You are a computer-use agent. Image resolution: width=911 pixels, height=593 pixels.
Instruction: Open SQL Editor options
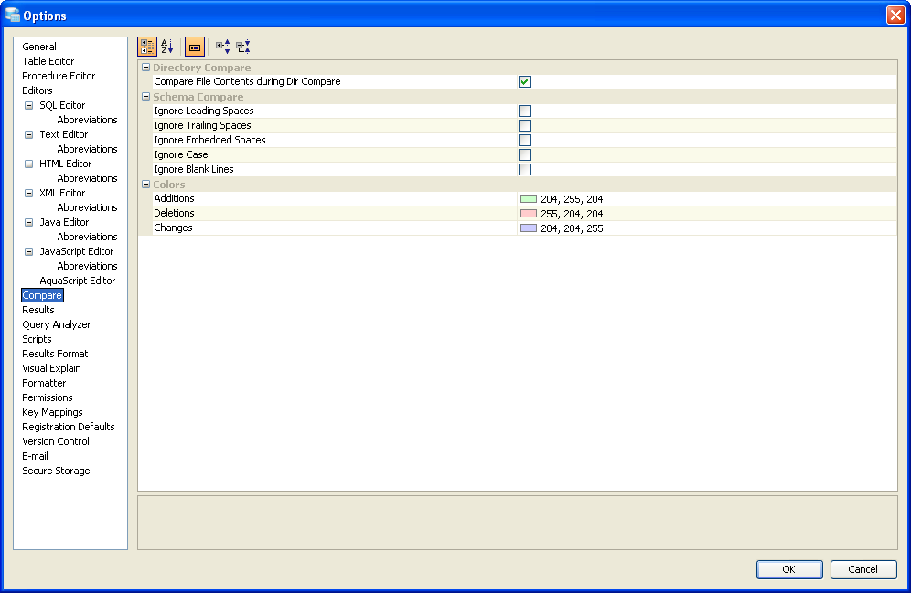(x=62, y=105)
